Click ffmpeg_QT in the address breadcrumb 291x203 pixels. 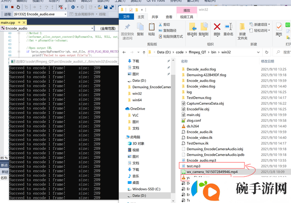[197, 52]
